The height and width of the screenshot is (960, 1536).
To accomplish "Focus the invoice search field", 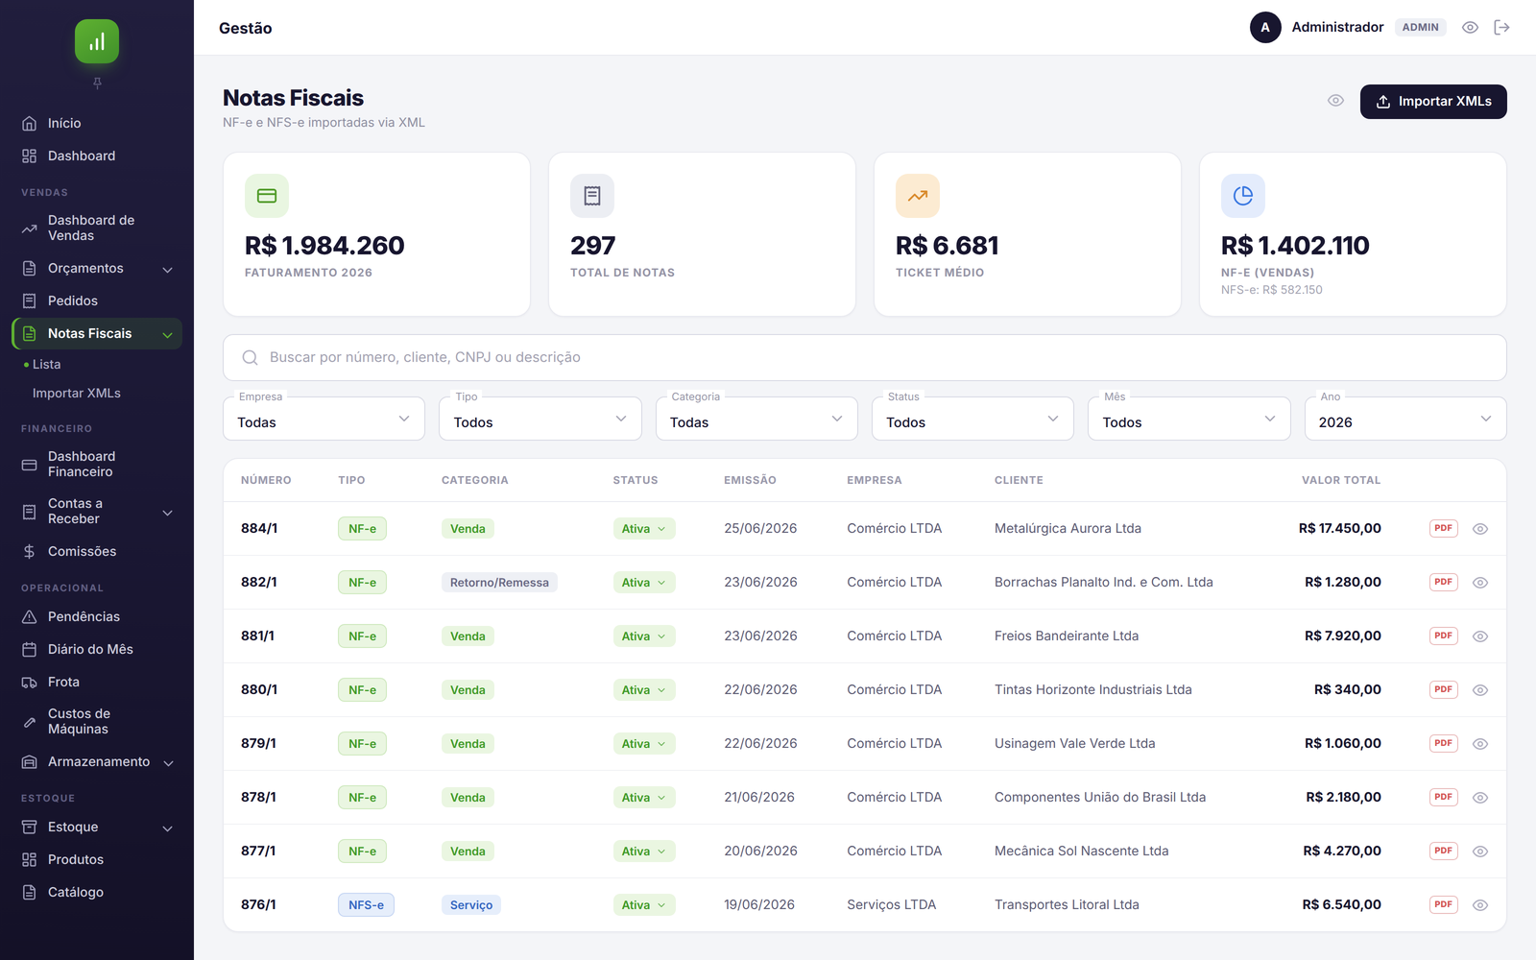I will coord(865,357).
